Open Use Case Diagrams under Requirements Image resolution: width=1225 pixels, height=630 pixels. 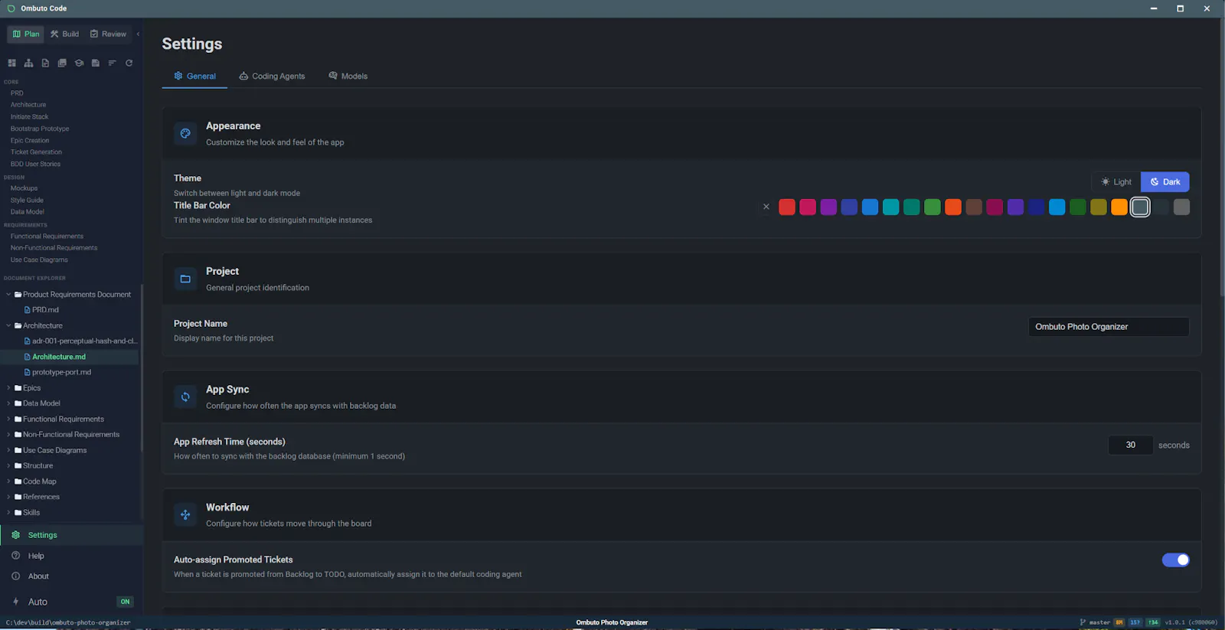click(39, 260)
